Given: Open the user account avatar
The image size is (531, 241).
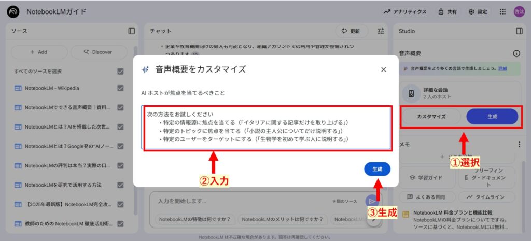Looking at the screenshot, I should 519,12.
